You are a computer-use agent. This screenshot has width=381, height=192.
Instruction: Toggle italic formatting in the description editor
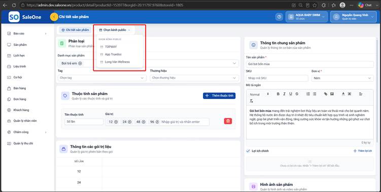click(284, 94)
